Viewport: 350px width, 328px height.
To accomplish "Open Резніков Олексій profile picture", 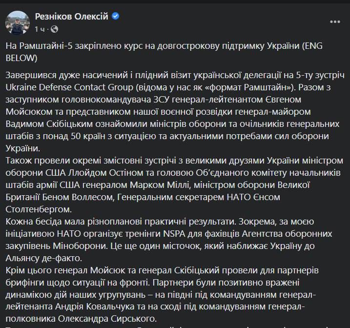I will (17, 22).
